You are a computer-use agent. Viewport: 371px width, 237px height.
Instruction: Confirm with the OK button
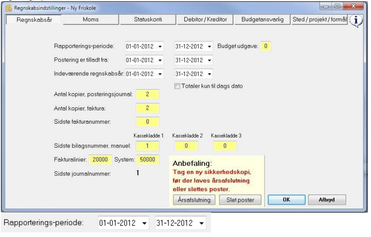(286, 200)
